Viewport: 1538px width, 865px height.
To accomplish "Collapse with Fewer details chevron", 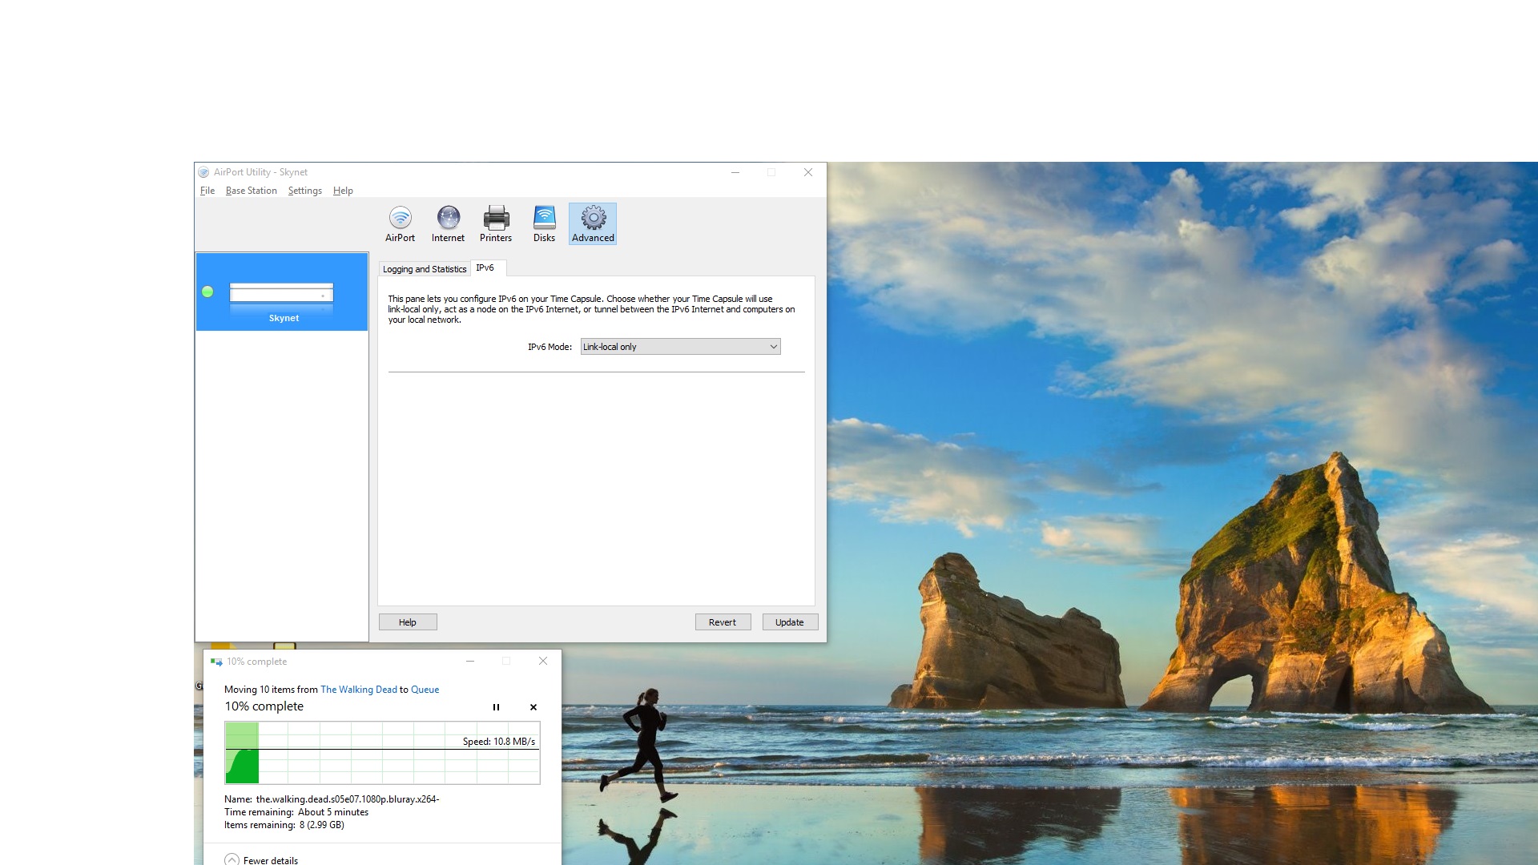I will (x=232, y=859).
